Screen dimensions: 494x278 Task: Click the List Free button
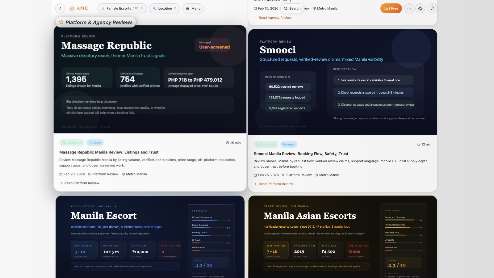391,8
